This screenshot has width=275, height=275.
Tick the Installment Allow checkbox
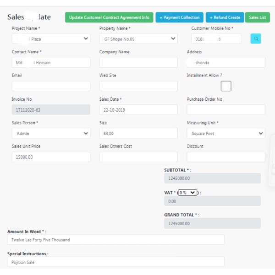226,86
